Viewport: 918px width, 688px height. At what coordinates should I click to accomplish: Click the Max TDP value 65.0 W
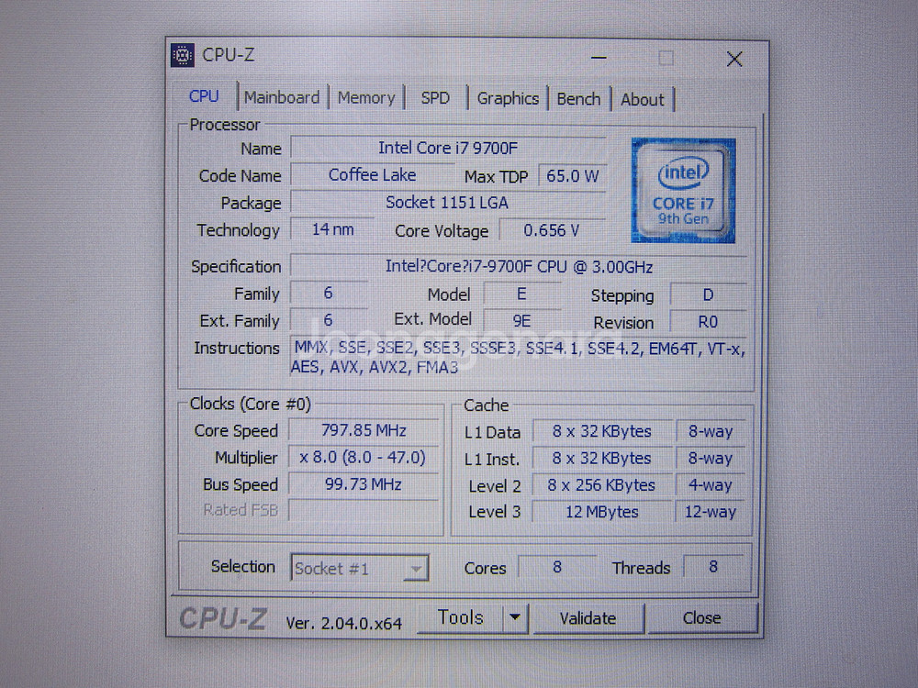[572, 176]
